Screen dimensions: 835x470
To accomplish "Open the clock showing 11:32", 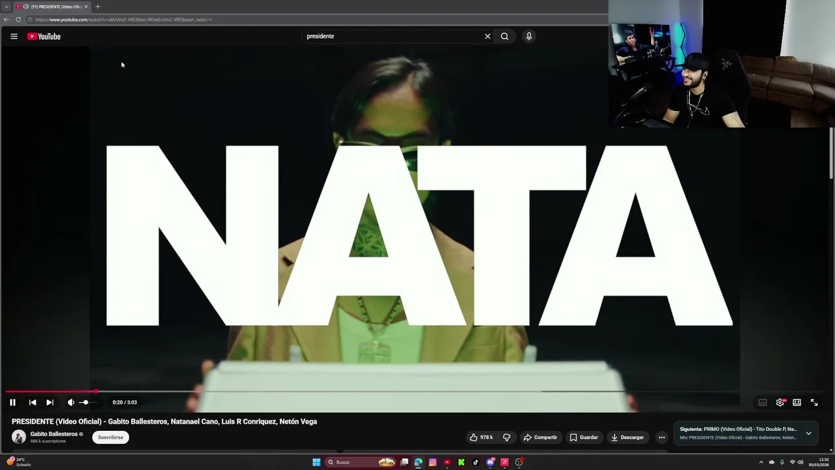I will point(819,462).
